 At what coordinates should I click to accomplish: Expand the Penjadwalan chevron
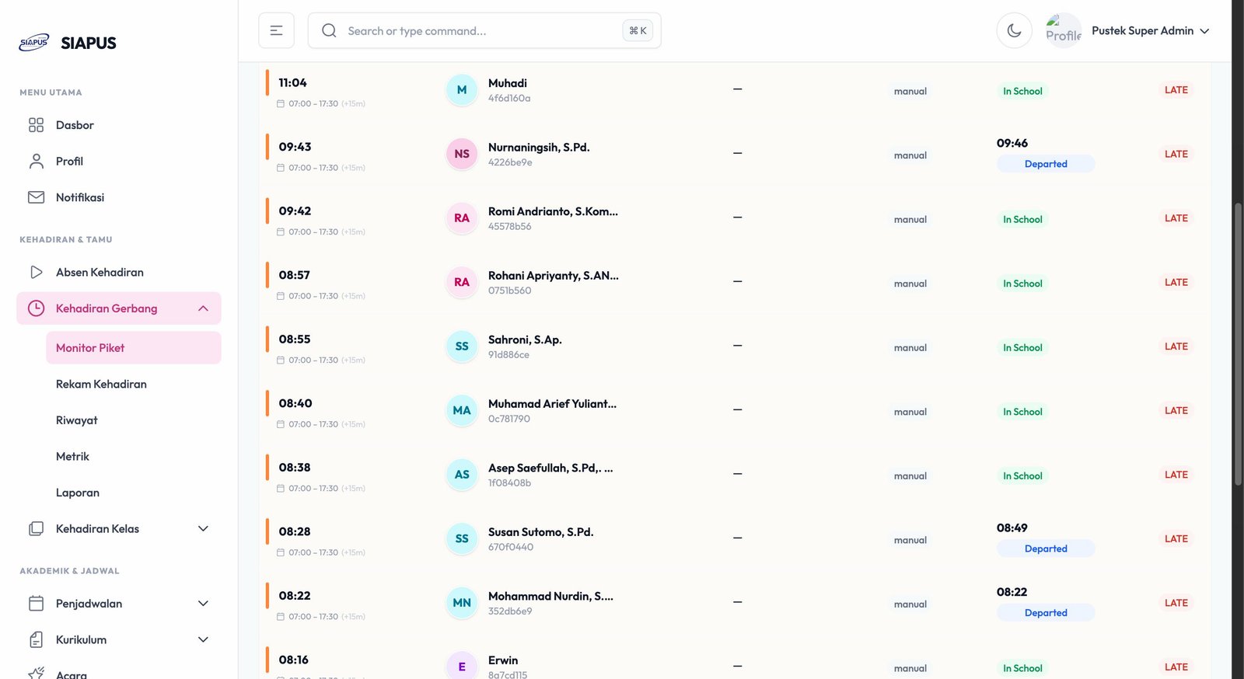203,604
